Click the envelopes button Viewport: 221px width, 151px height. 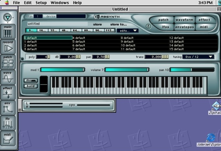[x=184, y=27]
